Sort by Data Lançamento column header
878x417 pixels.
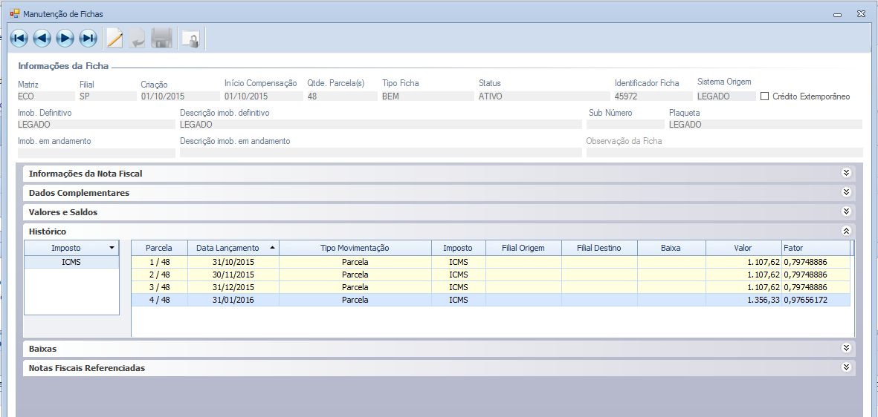tap(227, 248)
